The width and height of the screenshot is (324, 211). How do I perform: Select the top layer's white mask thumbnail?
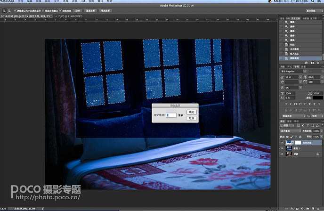coord(298,143)
